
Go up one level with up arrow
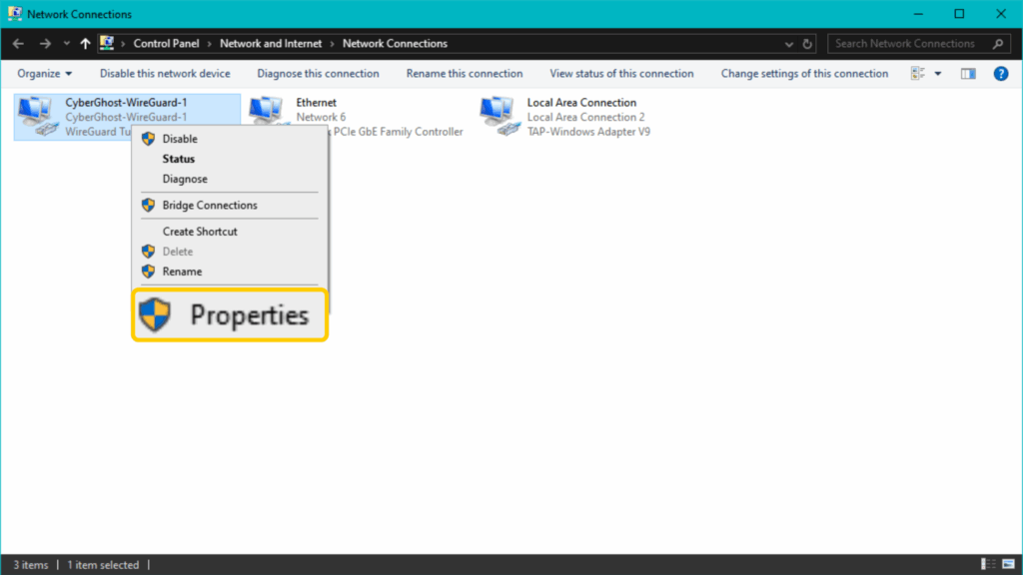pos(86,44)
